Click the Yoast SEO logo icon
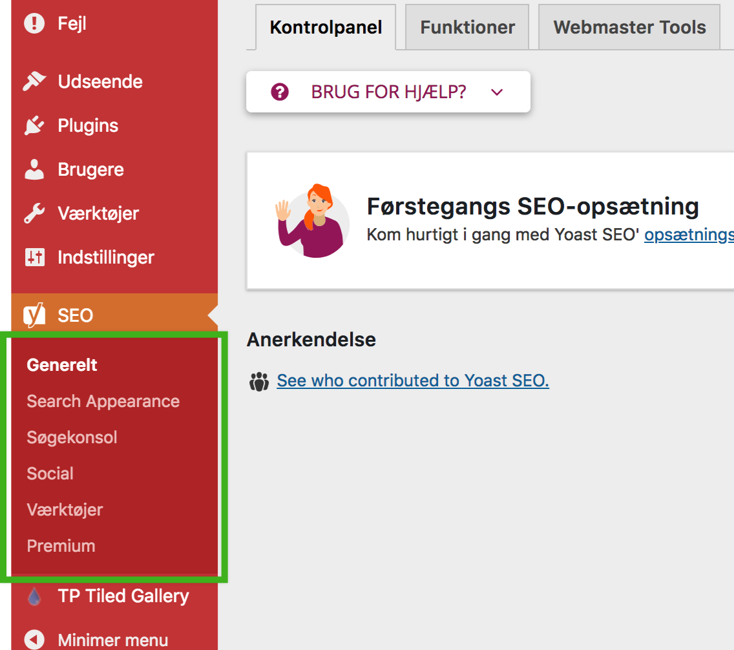The image size is (734, 650). coord(34,315)
